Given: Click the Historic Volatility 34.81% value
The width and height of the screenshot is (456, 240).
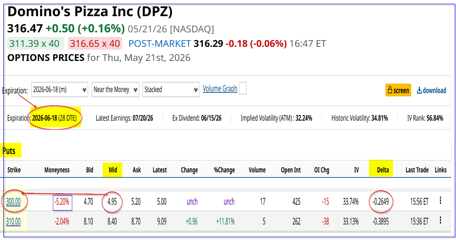Looking at the screenshot, I should coord(379,118).
